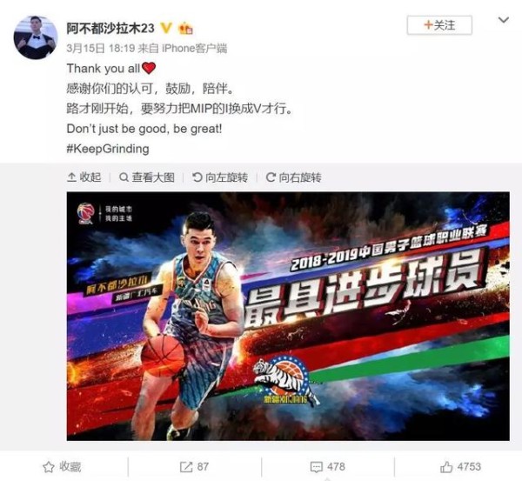522x481 pixels.
Task: Toggle the star 收藏 favorite
Action: (x=62, y=467)
